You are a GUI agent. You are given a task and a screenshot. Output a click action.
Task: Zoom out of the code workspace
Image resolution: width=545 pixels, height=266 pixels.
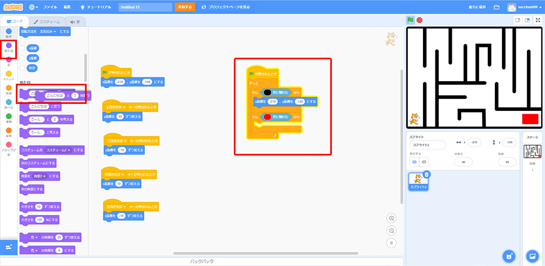point(391,232)
